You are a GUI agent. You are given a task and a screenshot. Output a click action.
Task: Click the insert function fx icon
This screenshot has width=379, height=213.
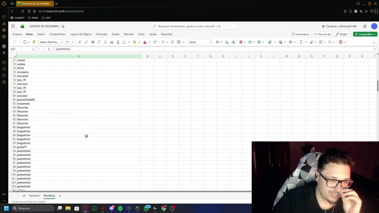[49, 49]
